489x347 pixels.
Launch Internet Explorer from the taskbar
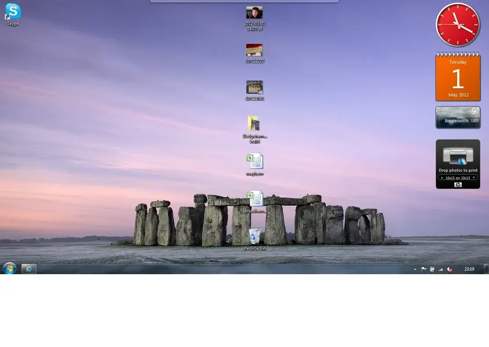[x=28, y=268]
